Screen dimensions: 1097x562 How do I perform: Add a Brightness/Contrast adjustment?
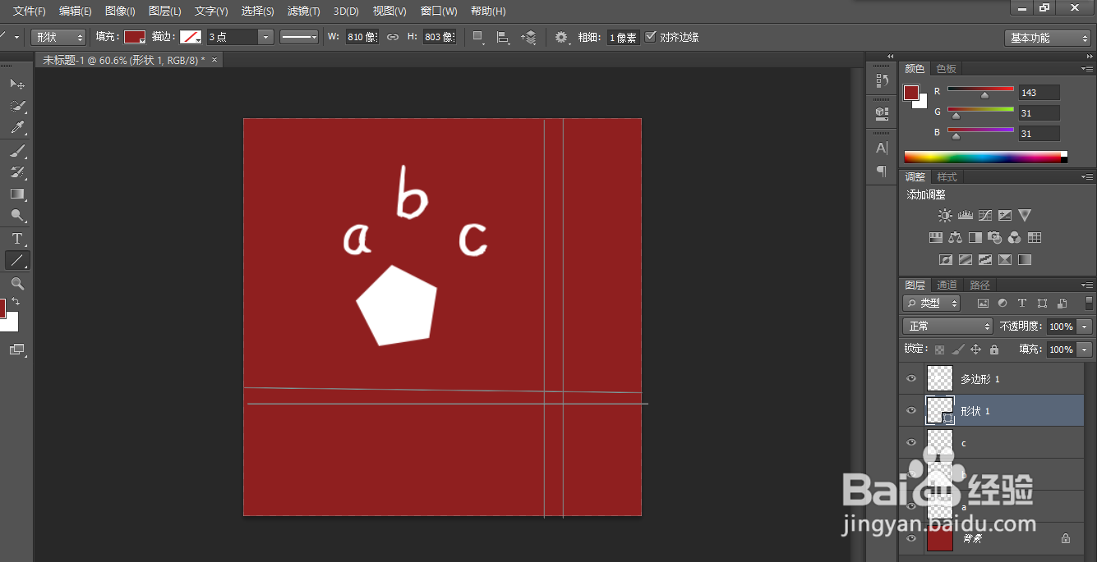(945, 216)
